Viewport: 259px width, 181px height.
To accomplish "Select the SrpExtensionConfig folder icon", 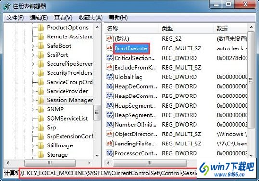I will coord(40,136).
